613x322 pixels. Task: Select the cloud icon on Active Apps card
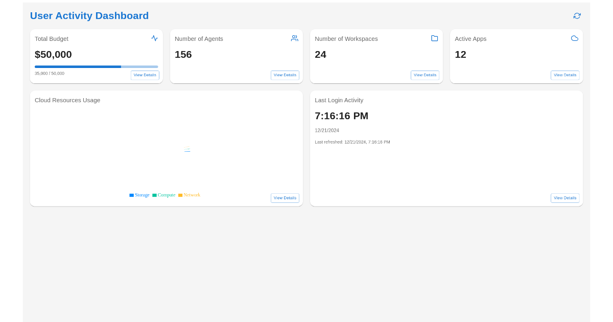pos(574,38)
